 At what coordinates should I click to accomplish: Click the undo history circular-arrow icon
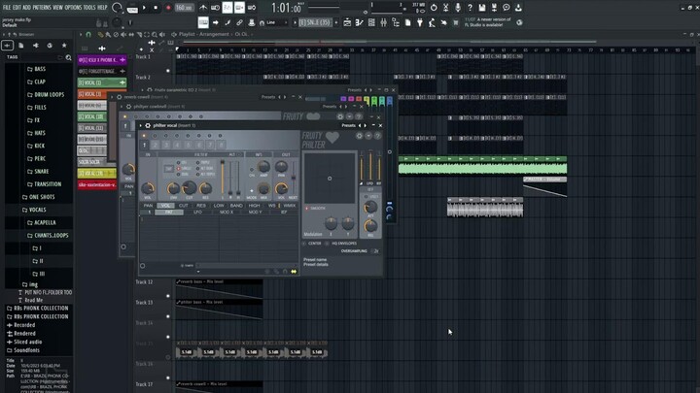[434, 8]
